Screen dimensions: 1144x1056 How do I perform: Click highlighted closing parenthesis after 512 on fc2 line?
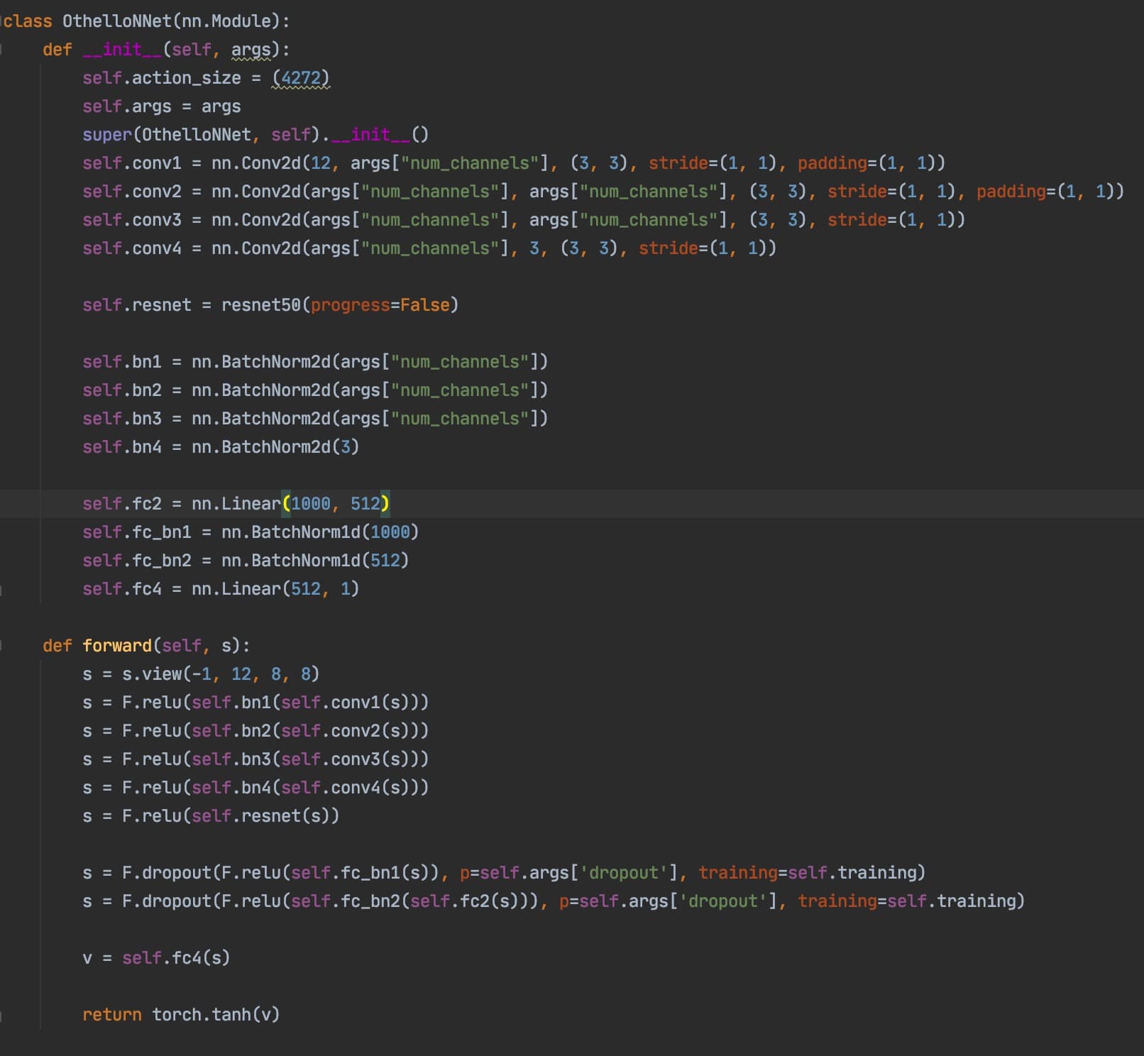pyautogui.click(x=385, y=504)
